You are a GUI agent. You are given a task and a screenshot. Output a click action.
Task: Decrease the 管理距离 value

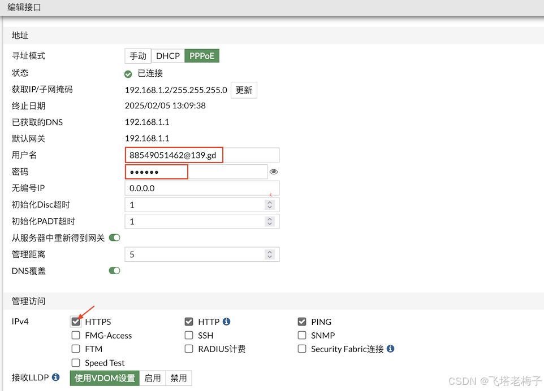pos(270,257)
